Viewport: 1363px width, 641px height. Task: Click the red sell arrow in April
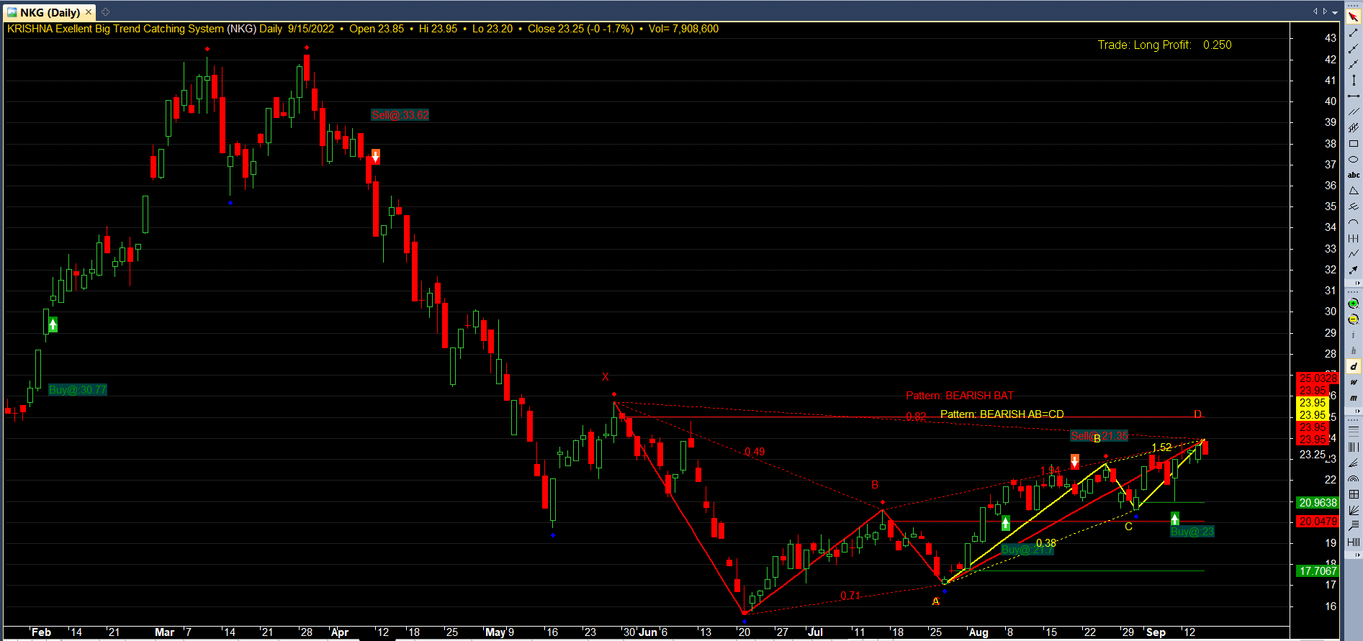(x=375, y=156)
